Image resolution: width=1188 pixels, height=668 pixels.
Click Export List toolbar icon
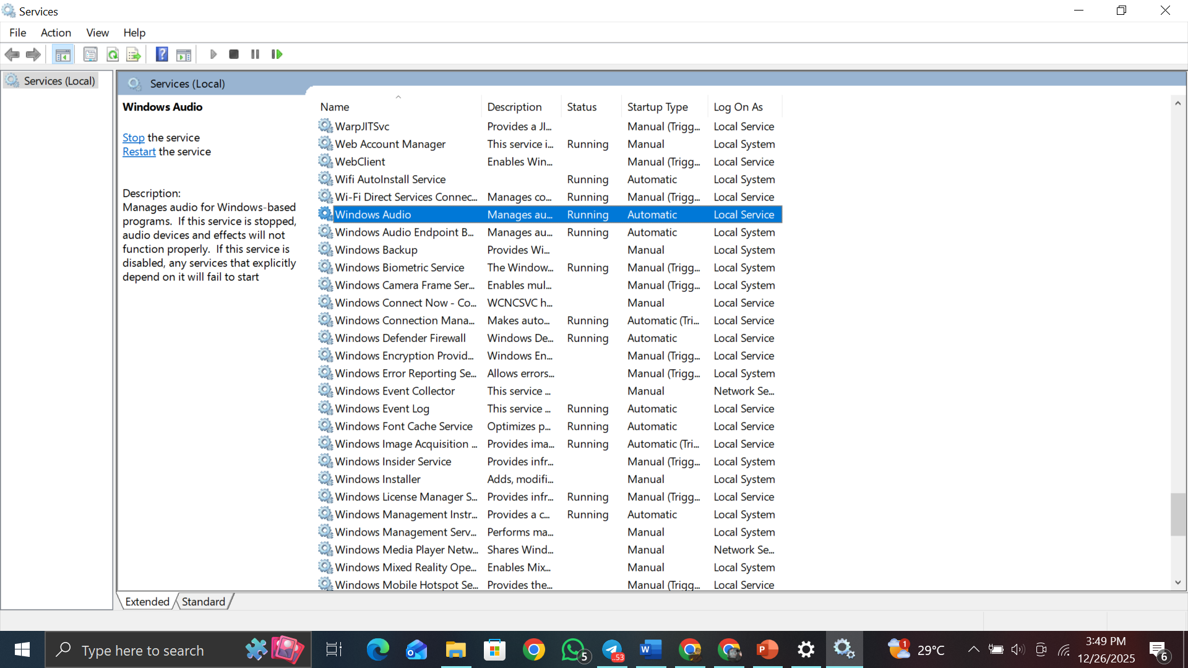click(134, 54)
